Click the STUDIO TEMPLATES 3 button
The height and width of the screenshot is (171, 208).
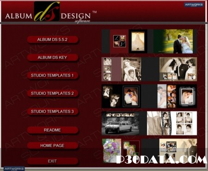[x=52, y=112]
